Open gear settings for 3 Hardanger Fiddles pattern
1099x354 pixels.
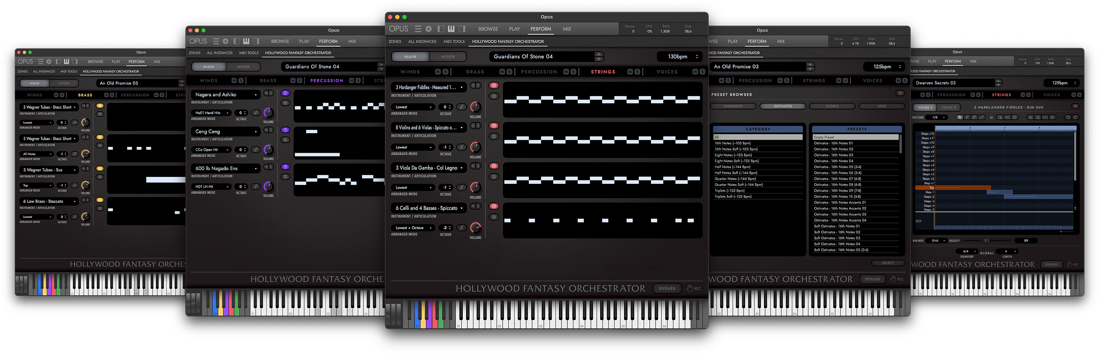494,96
